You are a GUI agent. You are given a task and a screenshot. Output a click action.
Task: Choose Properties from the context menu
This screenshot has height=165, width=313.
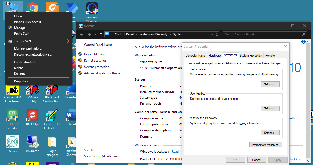[x=21, y=81]
